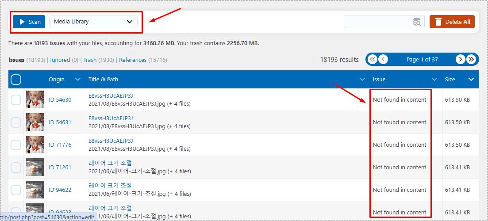Click the Origin column header label
Image resolution: width=488 pixels, height=221 pixels.
(x=57, y=80)
